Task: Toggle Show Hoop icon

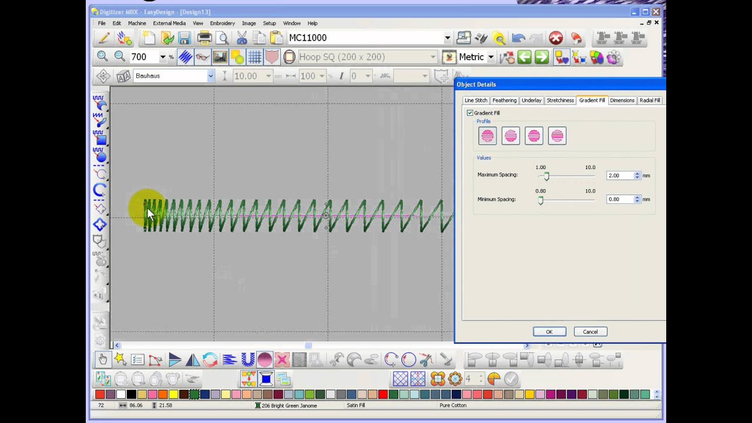Action: tap(289, 57)
